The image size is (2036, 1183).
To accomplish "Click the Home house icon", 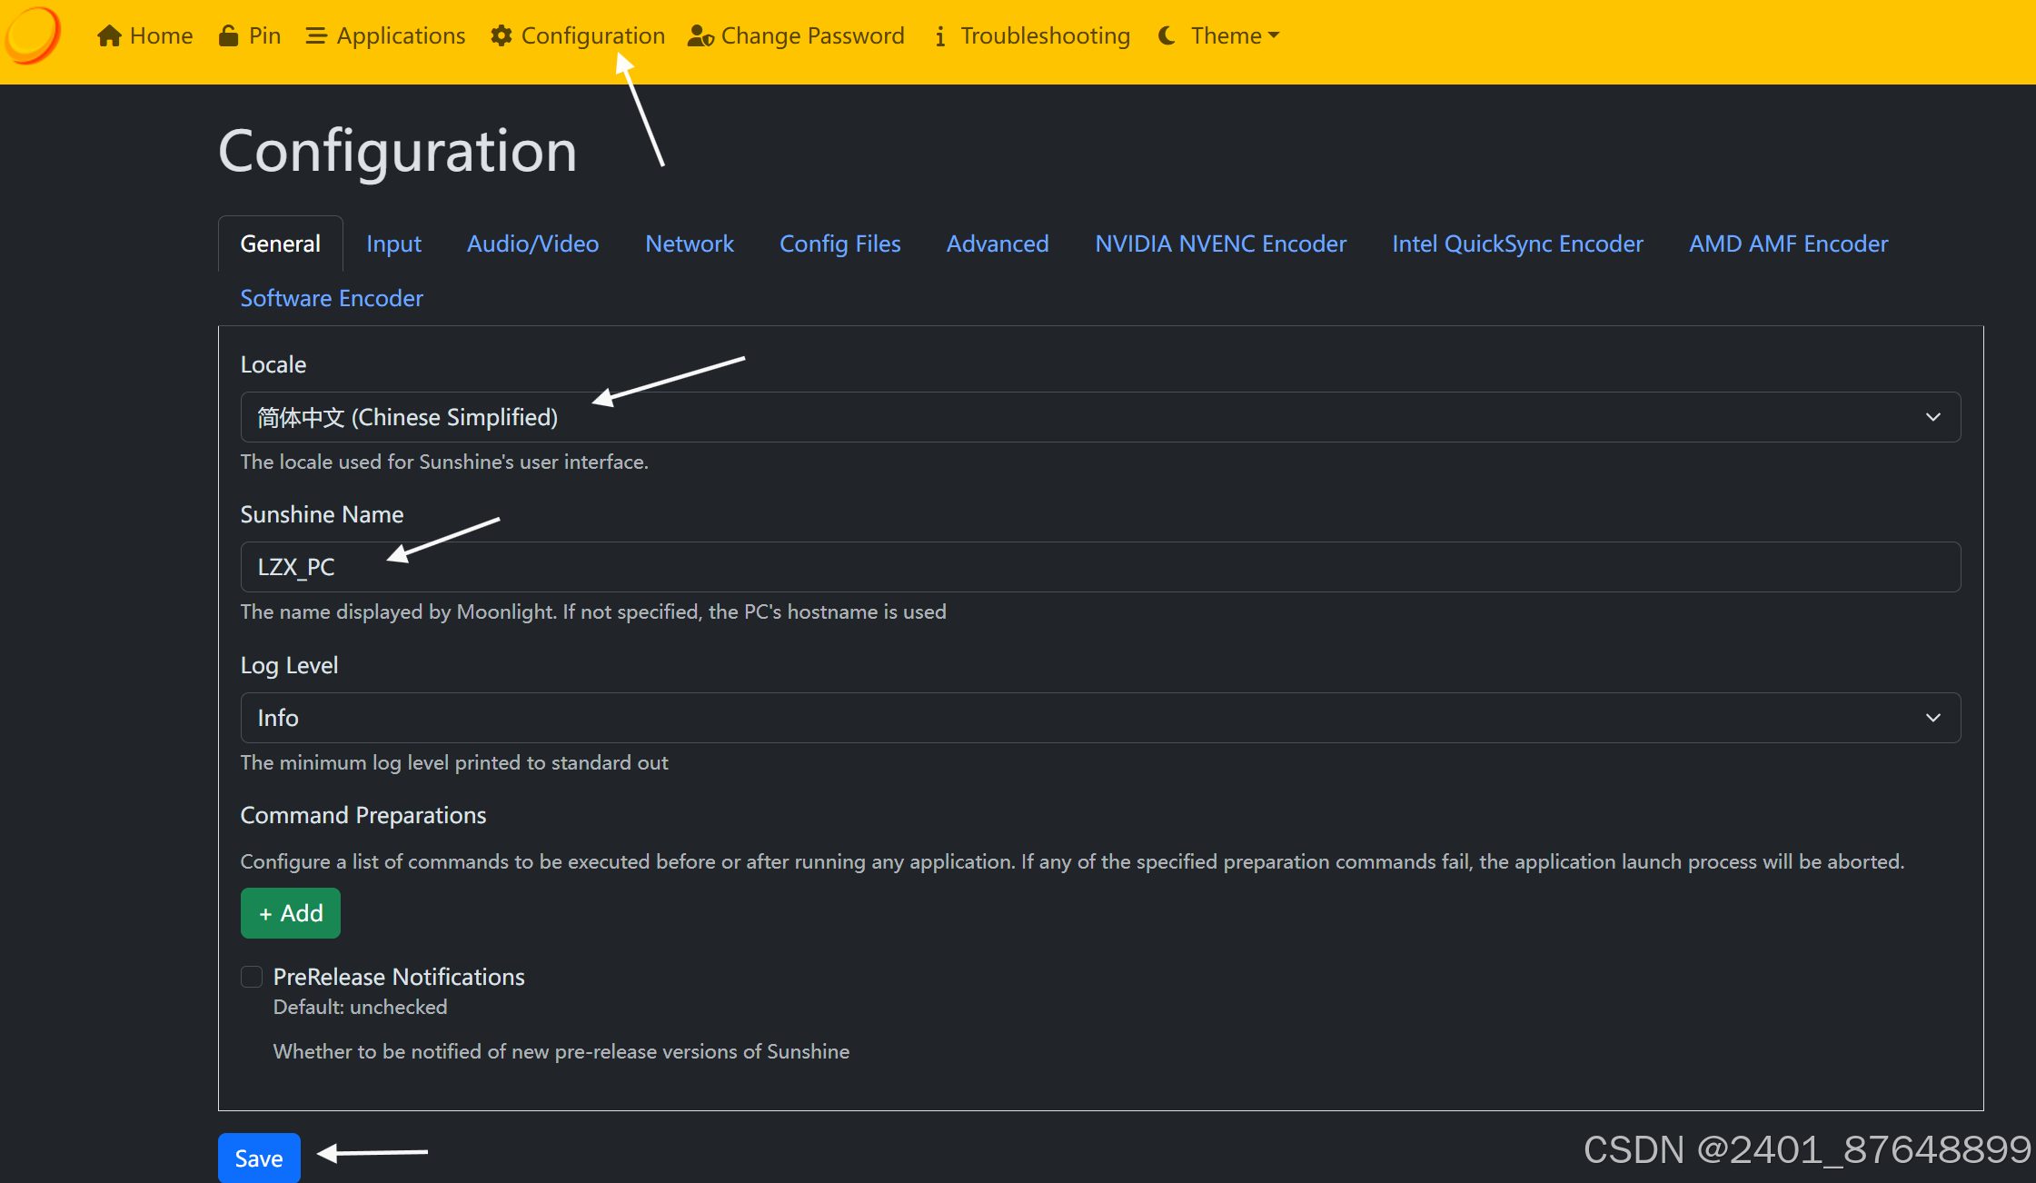I will pyautogui.click(x=109, y=35).
